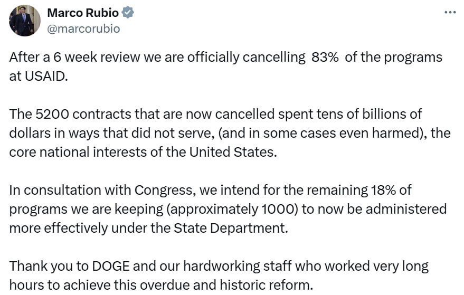Click the word Congress in third paragraph

coord(165,190)
